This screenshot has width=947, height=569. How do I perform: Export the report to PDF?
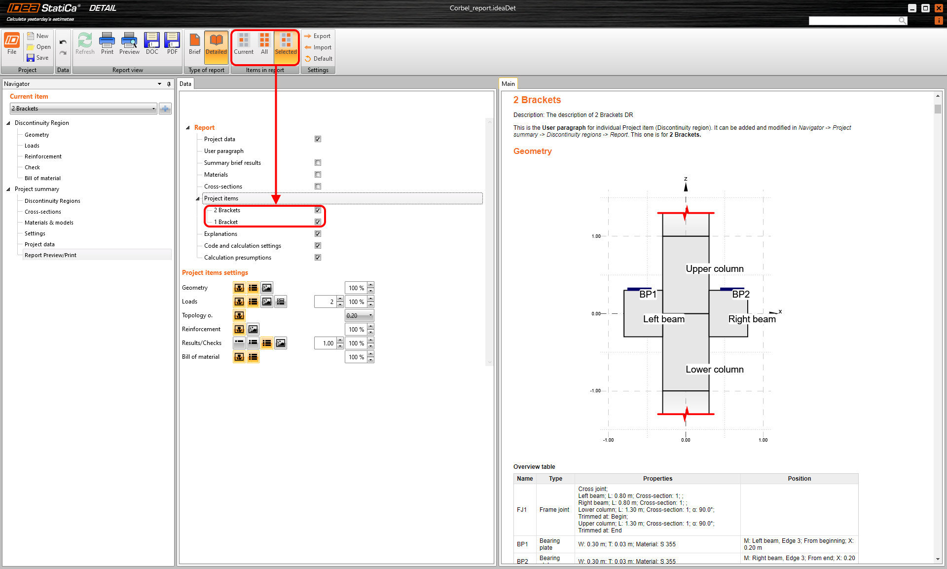click(172, 43)
